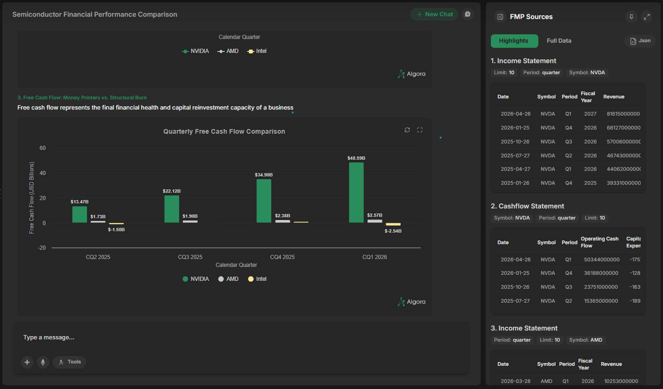The width and height of the screenshot is (663, 389).
Task: Click revenue cell 68127000000
Action: tap(623, 128)
